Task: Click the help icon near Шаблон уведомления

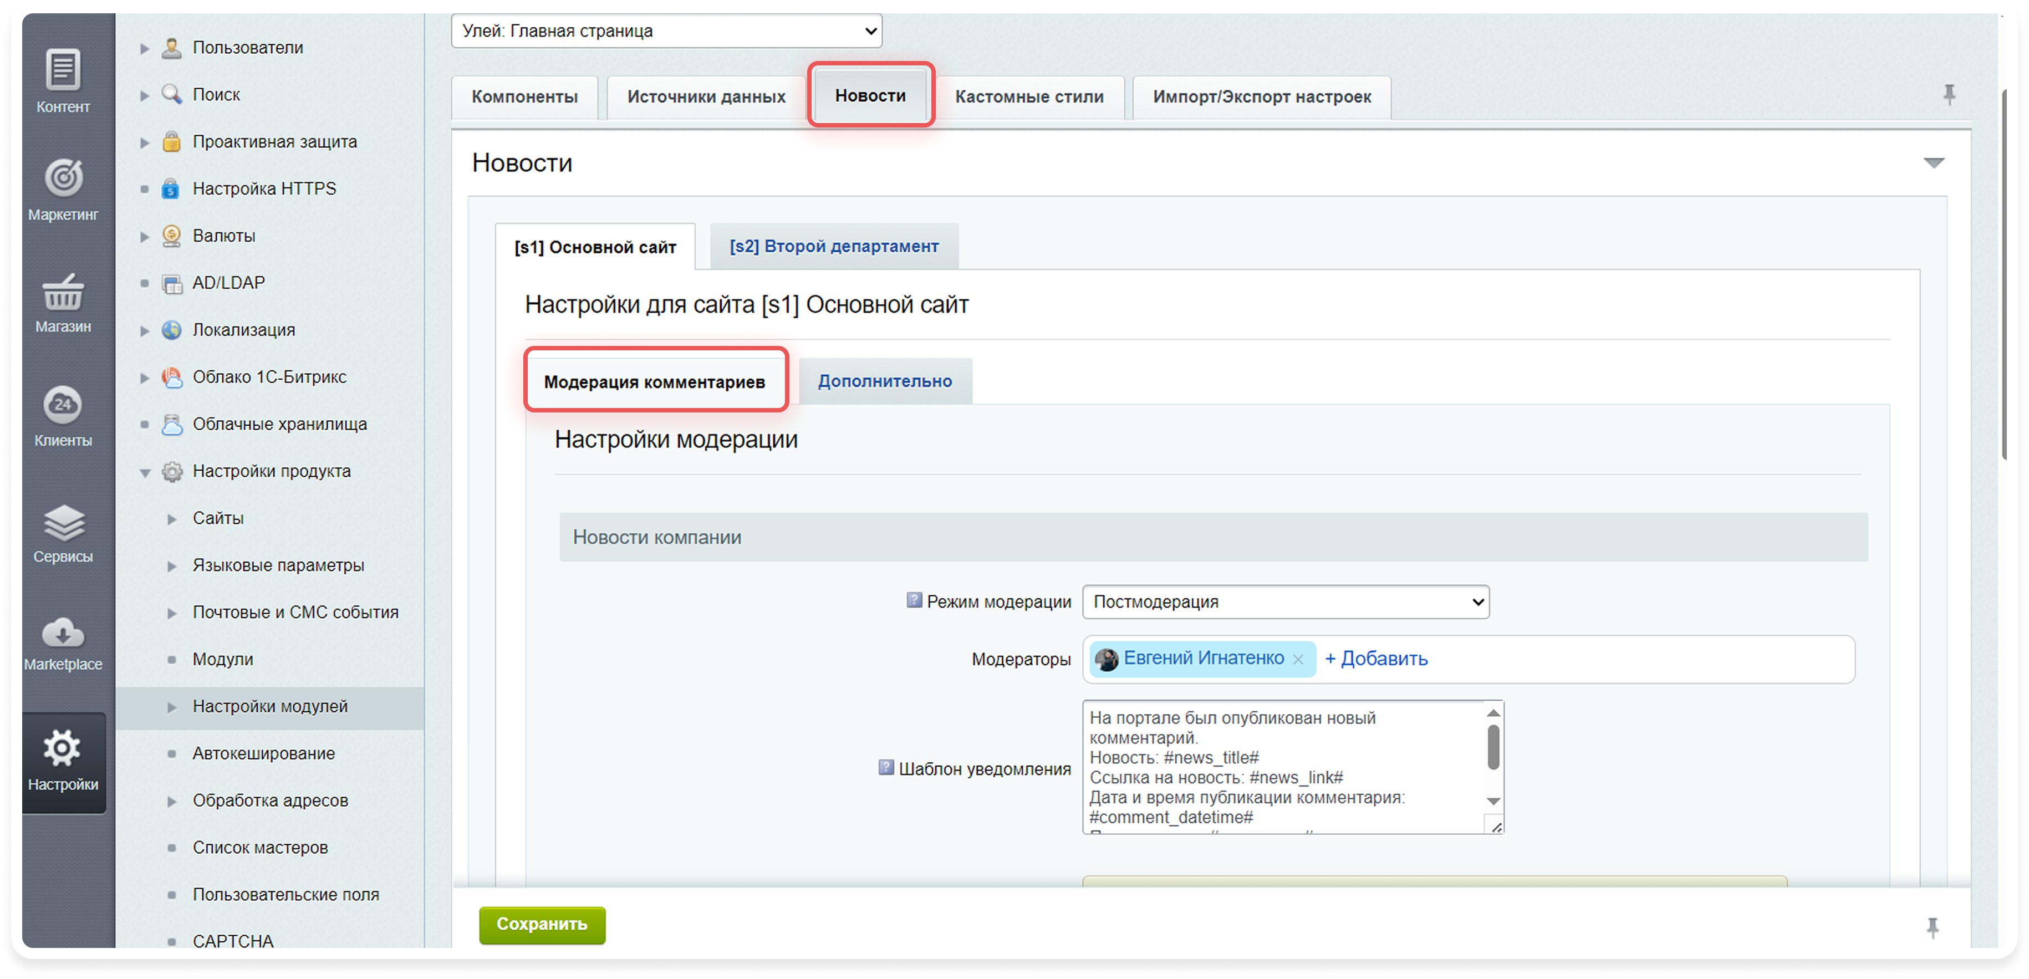Action: click(886, 767)
